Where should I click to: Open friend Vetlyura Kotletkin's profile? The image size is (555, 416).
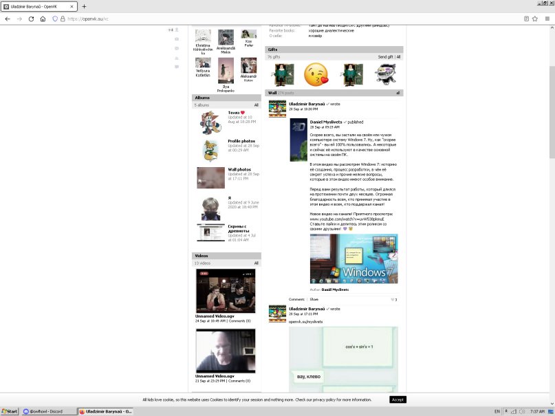pyautogui.click(x=203, y=73)
